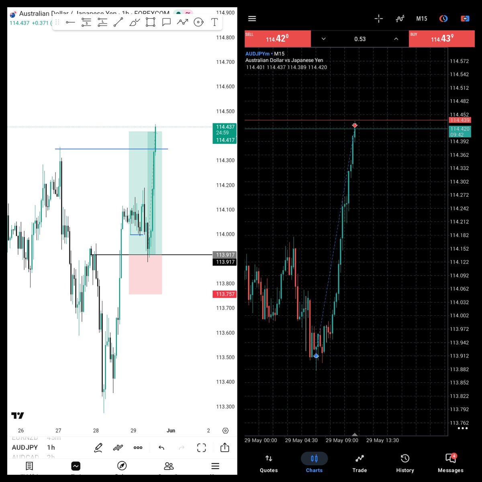Click Australian Dollar / Japanese Yen title
482x482 pixels.
coord(68,13)
